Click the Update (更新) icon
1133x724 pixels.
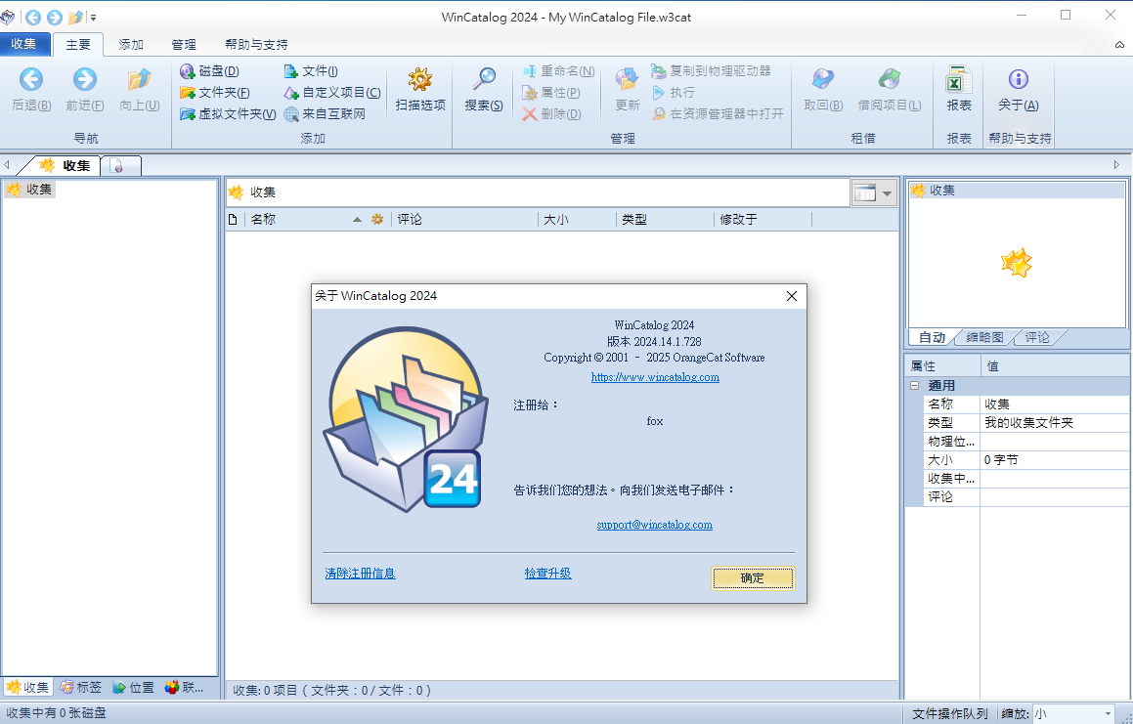point(628,79)
